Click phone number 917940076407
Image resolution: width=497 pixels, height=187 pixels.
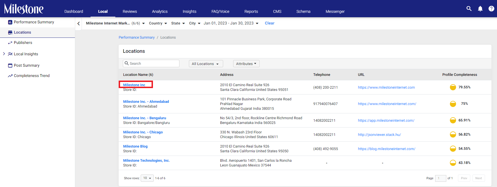click(x=325, y=104)
